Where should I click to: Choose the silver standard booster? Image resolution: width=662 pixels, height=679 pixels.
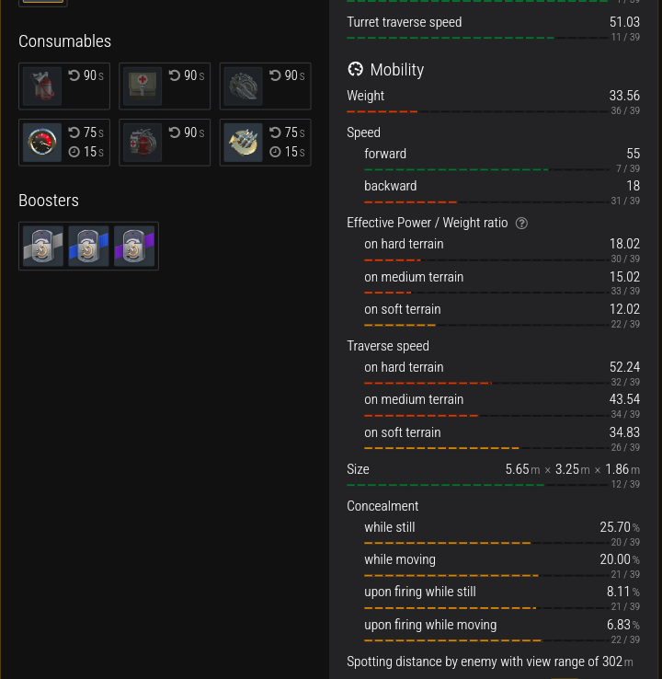43,246
